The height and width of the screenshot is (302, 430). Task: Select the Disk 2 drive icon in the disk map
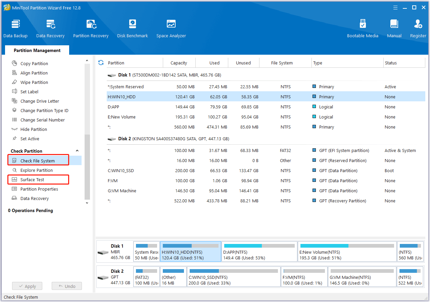pos(103,278)
